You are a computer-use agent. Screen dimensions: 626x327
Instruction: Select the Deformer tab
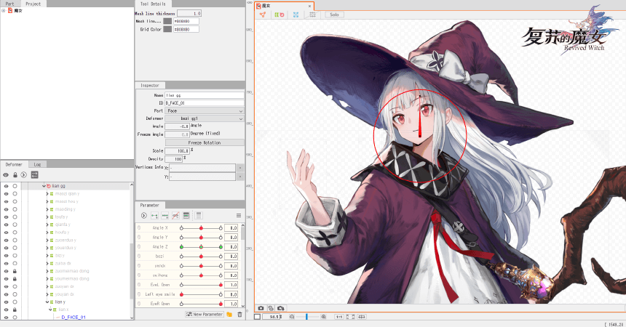[x=14, y=164]
